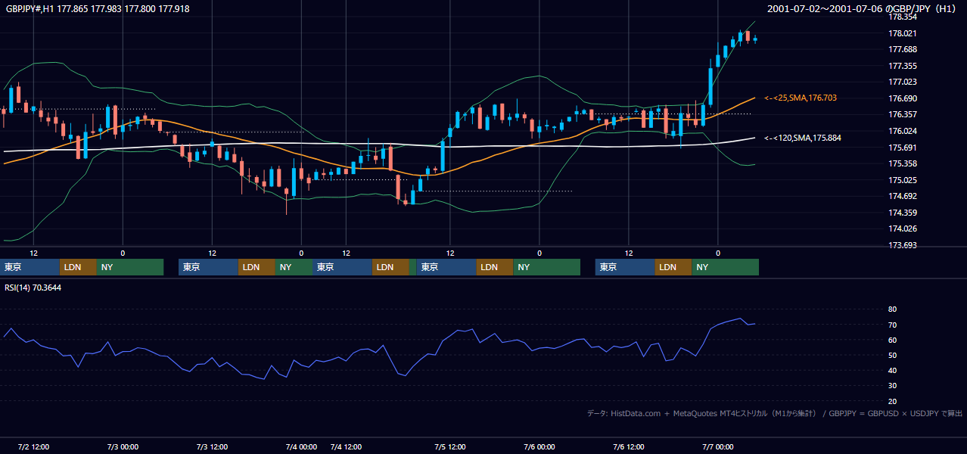Screen dimensions: 967x454
Task: Click the rightmost NY session bar ending the chart
Action: coord(726,267)
